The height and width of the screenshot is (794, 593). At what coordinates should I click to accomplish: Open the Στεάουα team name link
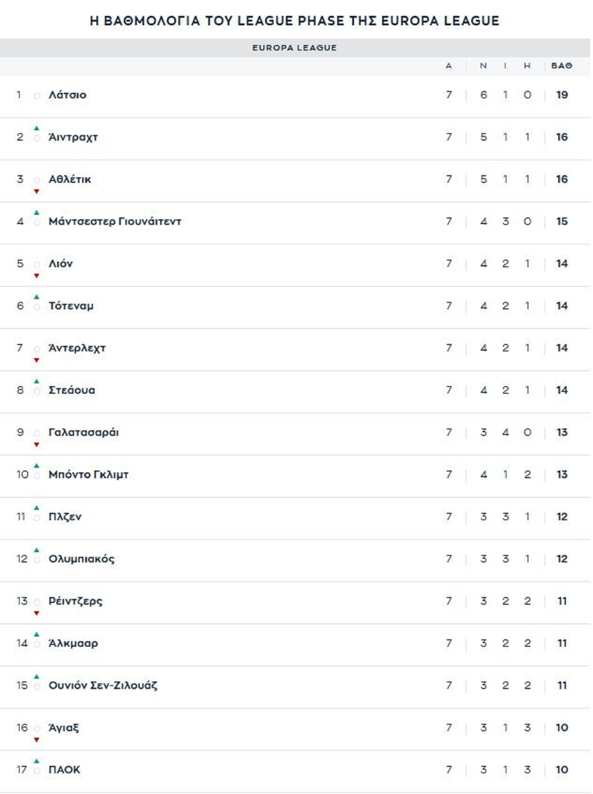pyautogui.click(x=72, y=390)
